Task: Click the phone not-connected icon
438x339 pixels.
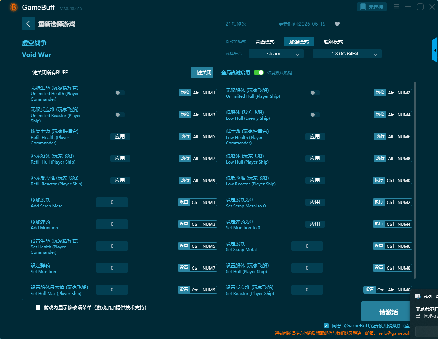Action: point(363,7)
